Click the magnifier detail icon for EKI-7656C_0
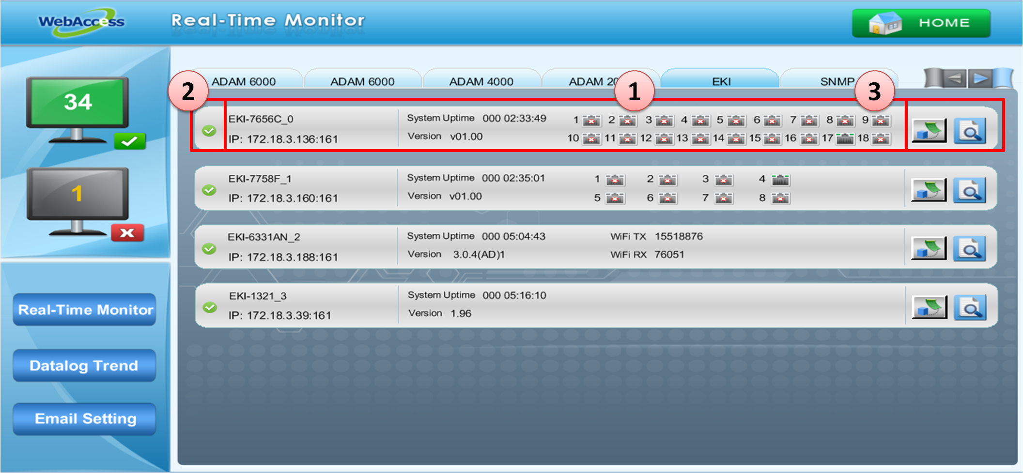Viewport: 1023px width, 473px height. pyautogui.click(x=970, y=131)
